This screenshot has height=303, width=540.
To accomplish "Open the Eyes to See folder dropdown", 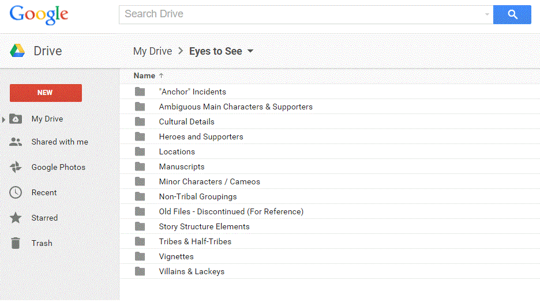I will coord(250,51).
